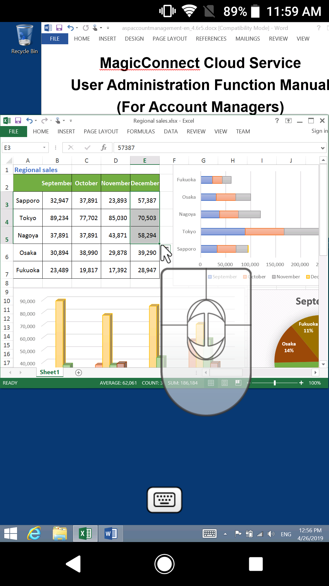329x586 pixels.
Task: Click row 6 header
Action: pos(7,253)
